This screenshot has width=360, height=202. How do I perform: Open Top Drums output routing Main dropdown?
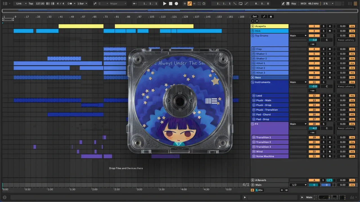tap(298, 36)
